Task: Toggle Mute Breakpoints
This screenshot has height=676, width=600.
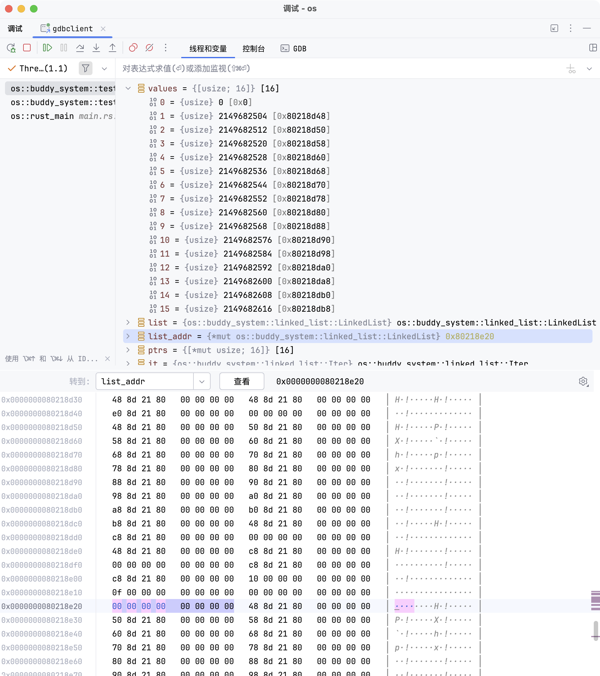Action: 149,48
